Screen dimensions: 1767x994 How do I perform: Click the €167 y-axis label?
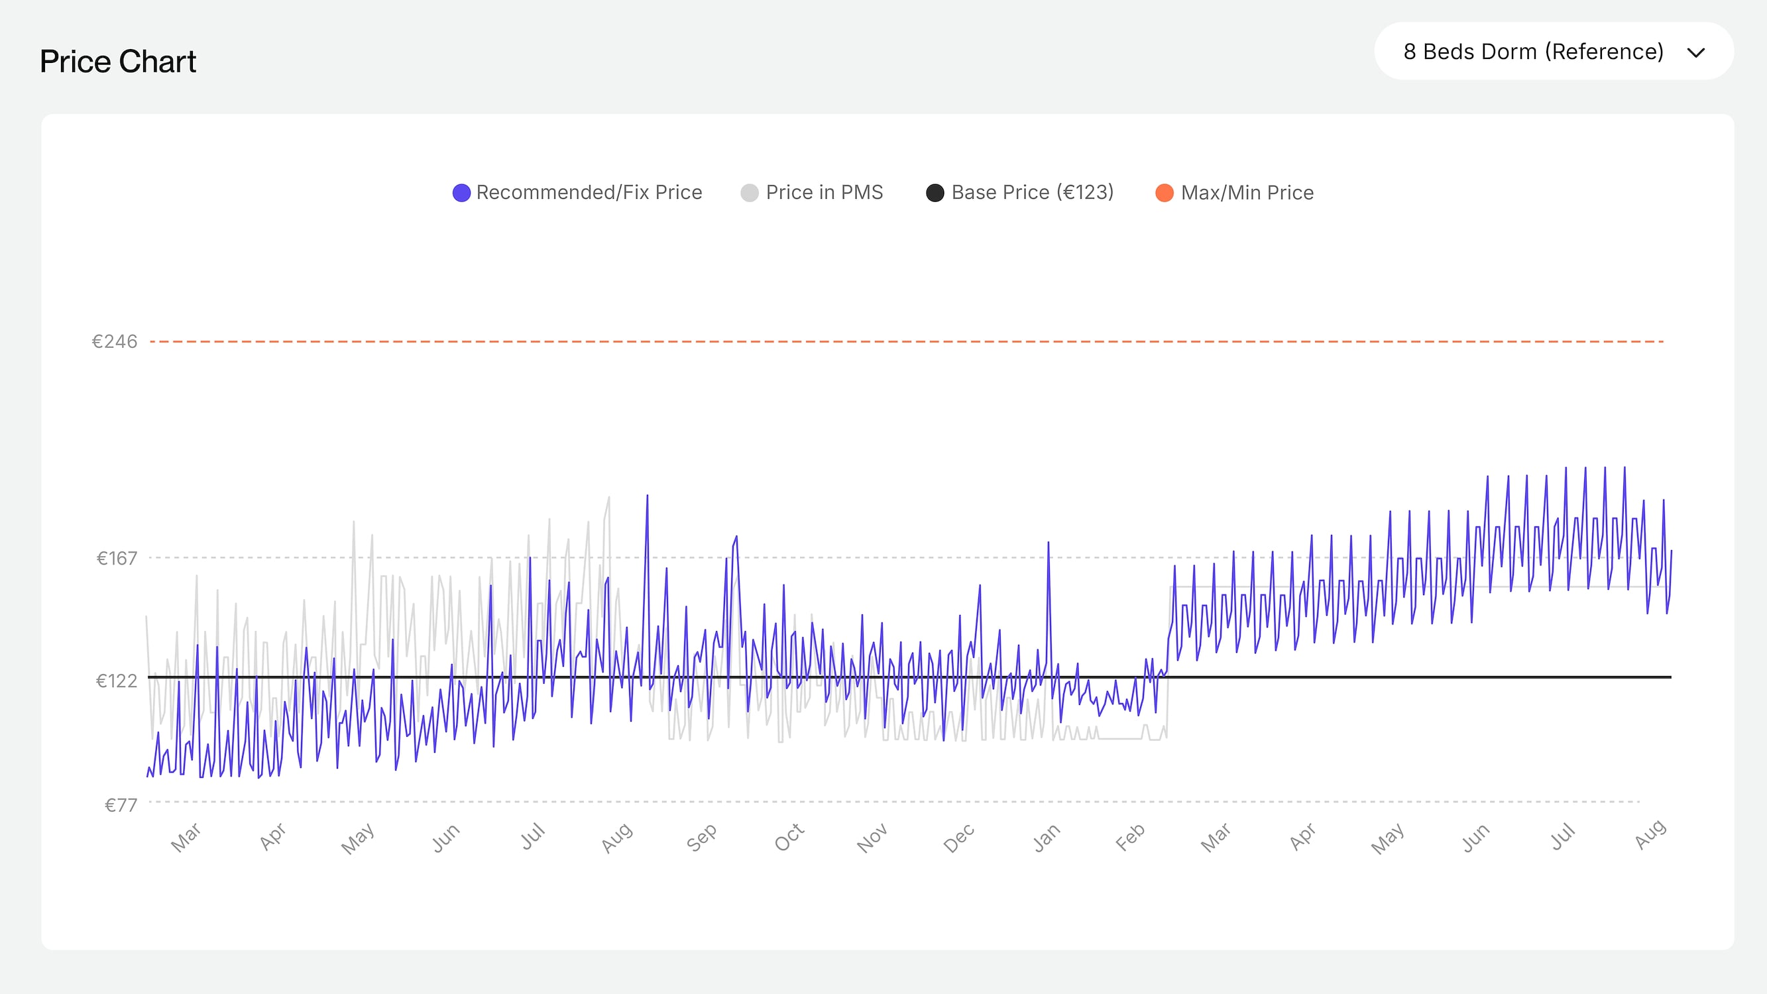point(117,559)
